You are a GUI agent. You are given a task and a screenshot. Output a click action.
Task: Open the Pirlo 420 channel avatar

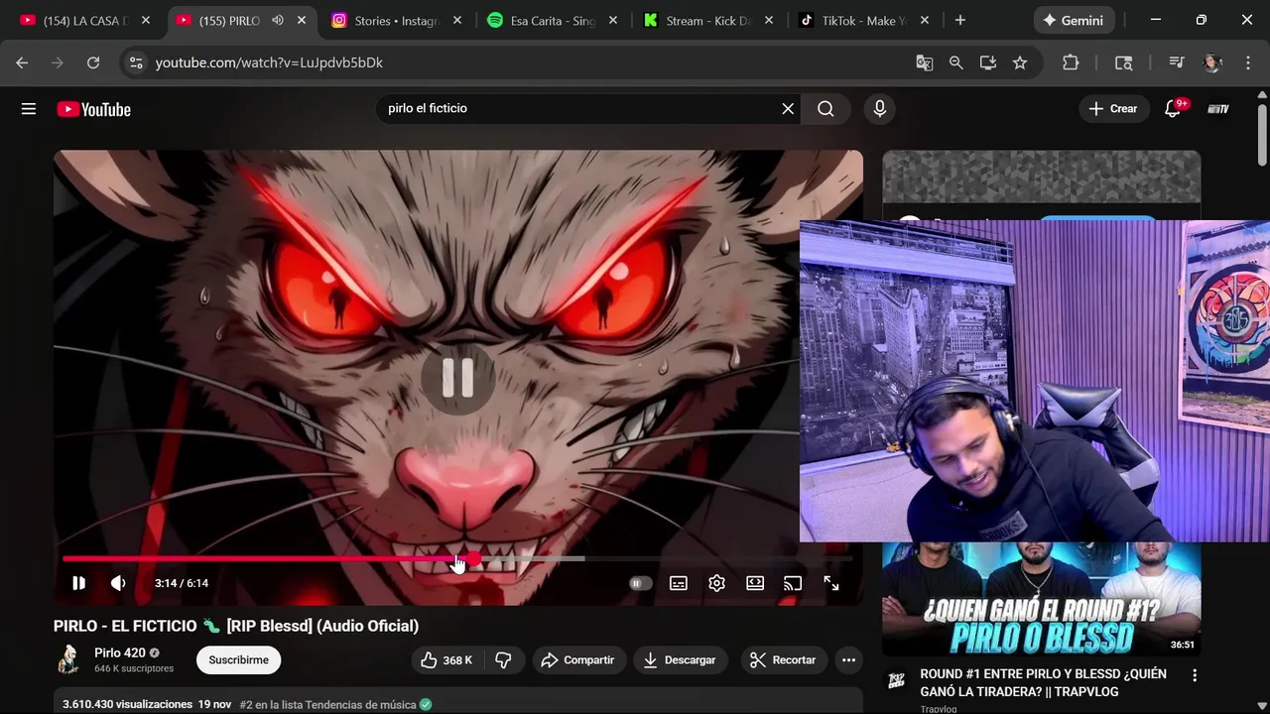coord(69,659)
